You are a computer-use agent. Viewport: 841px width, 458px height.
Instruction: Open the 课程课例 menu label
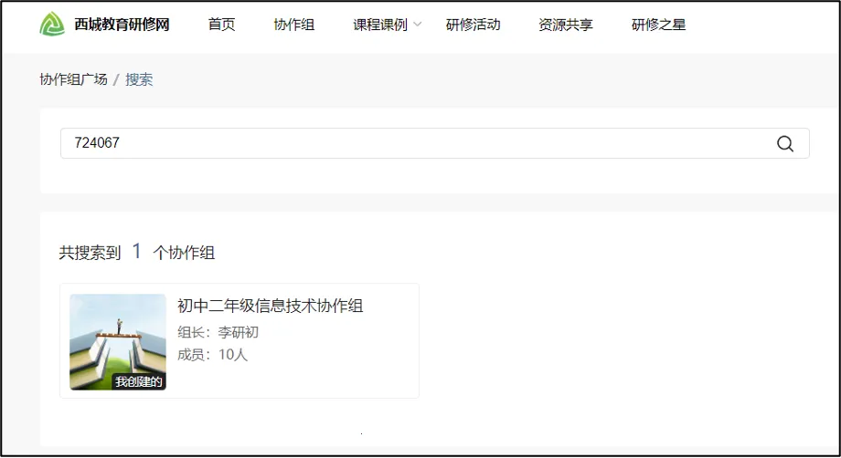[x=380, y=25]
